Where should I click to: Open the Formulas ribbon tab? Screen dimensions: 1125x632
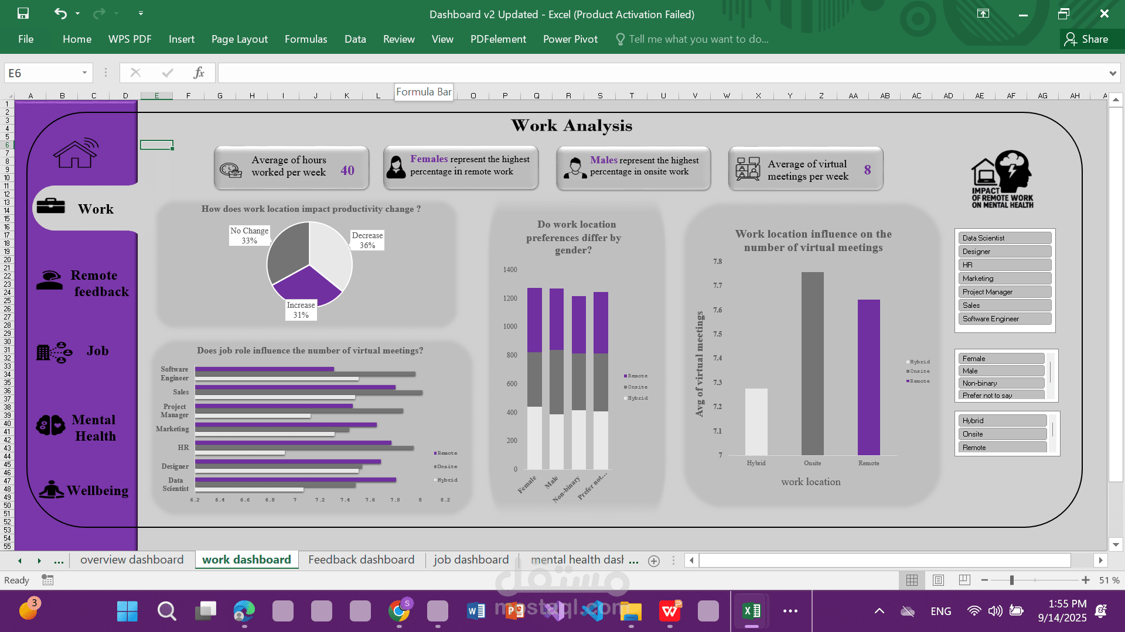click(306, 39)
